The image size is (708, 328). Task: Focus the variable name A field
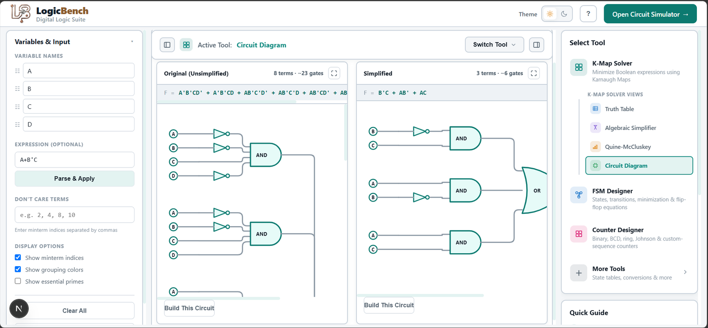pyautogui.click(x=79, y=71)
